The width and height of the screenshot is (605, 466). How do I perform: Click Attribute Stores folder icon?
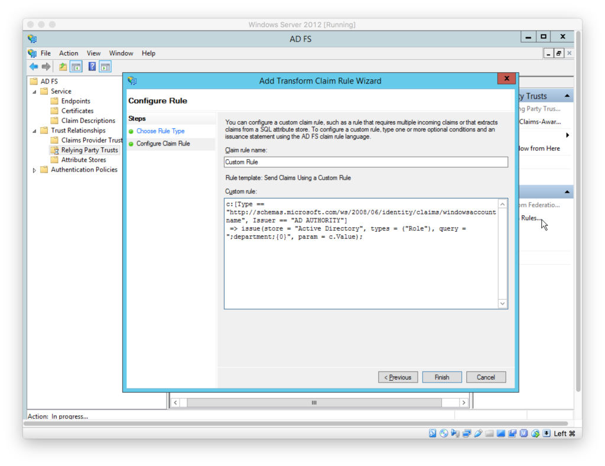click(x=54, y=160)
